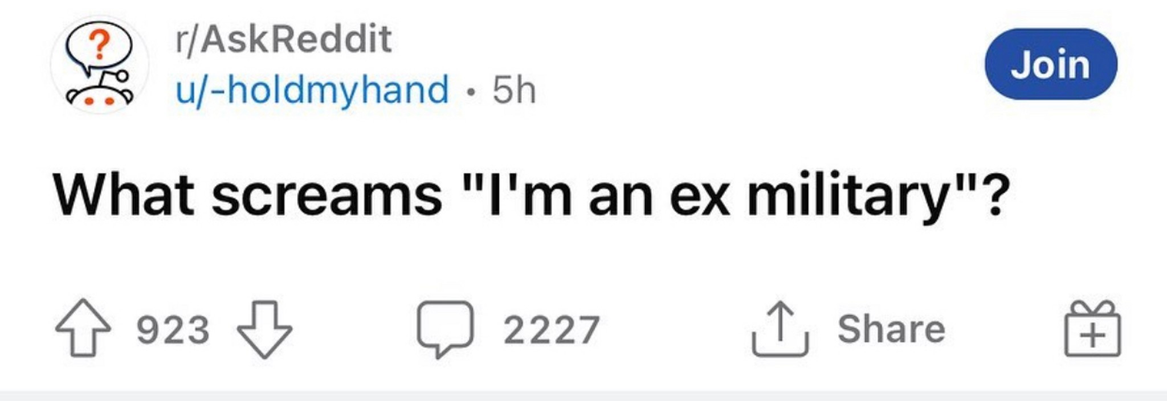Open comments via the speech bubble icon
This screenshot has height=401, width=1167.
445,329
